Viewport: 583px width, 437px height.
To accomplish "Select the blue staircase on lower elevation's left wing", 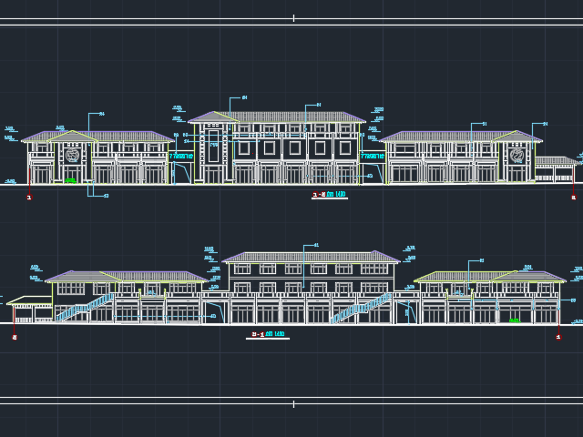I will pos(84,307).
